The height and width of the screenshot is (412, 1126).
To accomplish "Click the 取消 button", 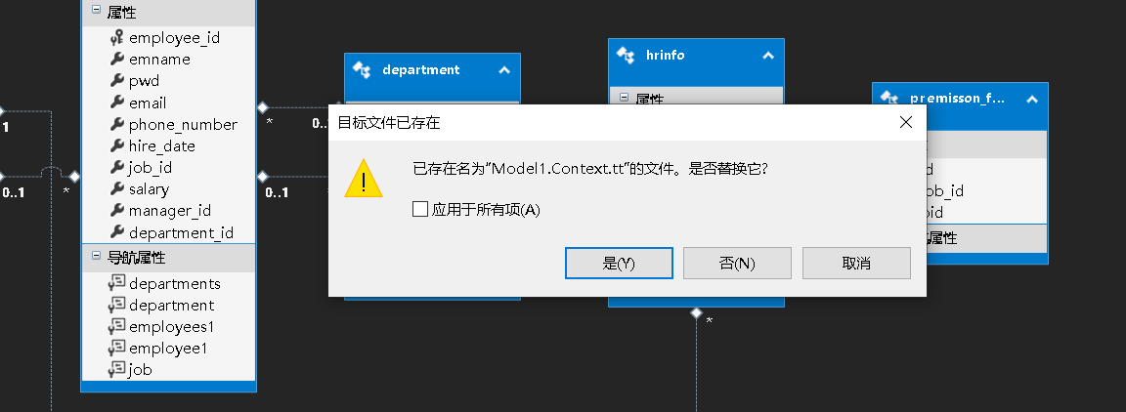I will point(856,264).
